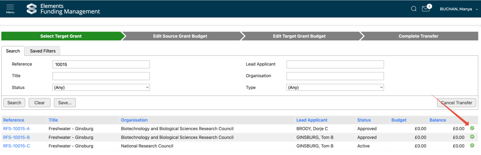Select green tick for RFS-10015-C

tap(472, 146)
